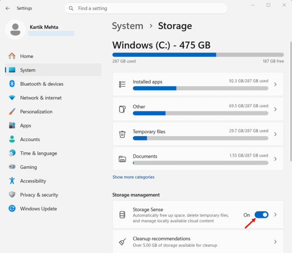The image size is (292, 253).
Task: Click the search magnifier icon
Action: (x=71, y=9)
